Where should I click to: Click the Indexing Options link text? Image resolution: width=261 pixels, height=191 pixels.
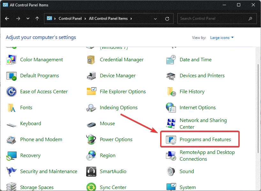[x=119, y=108]
